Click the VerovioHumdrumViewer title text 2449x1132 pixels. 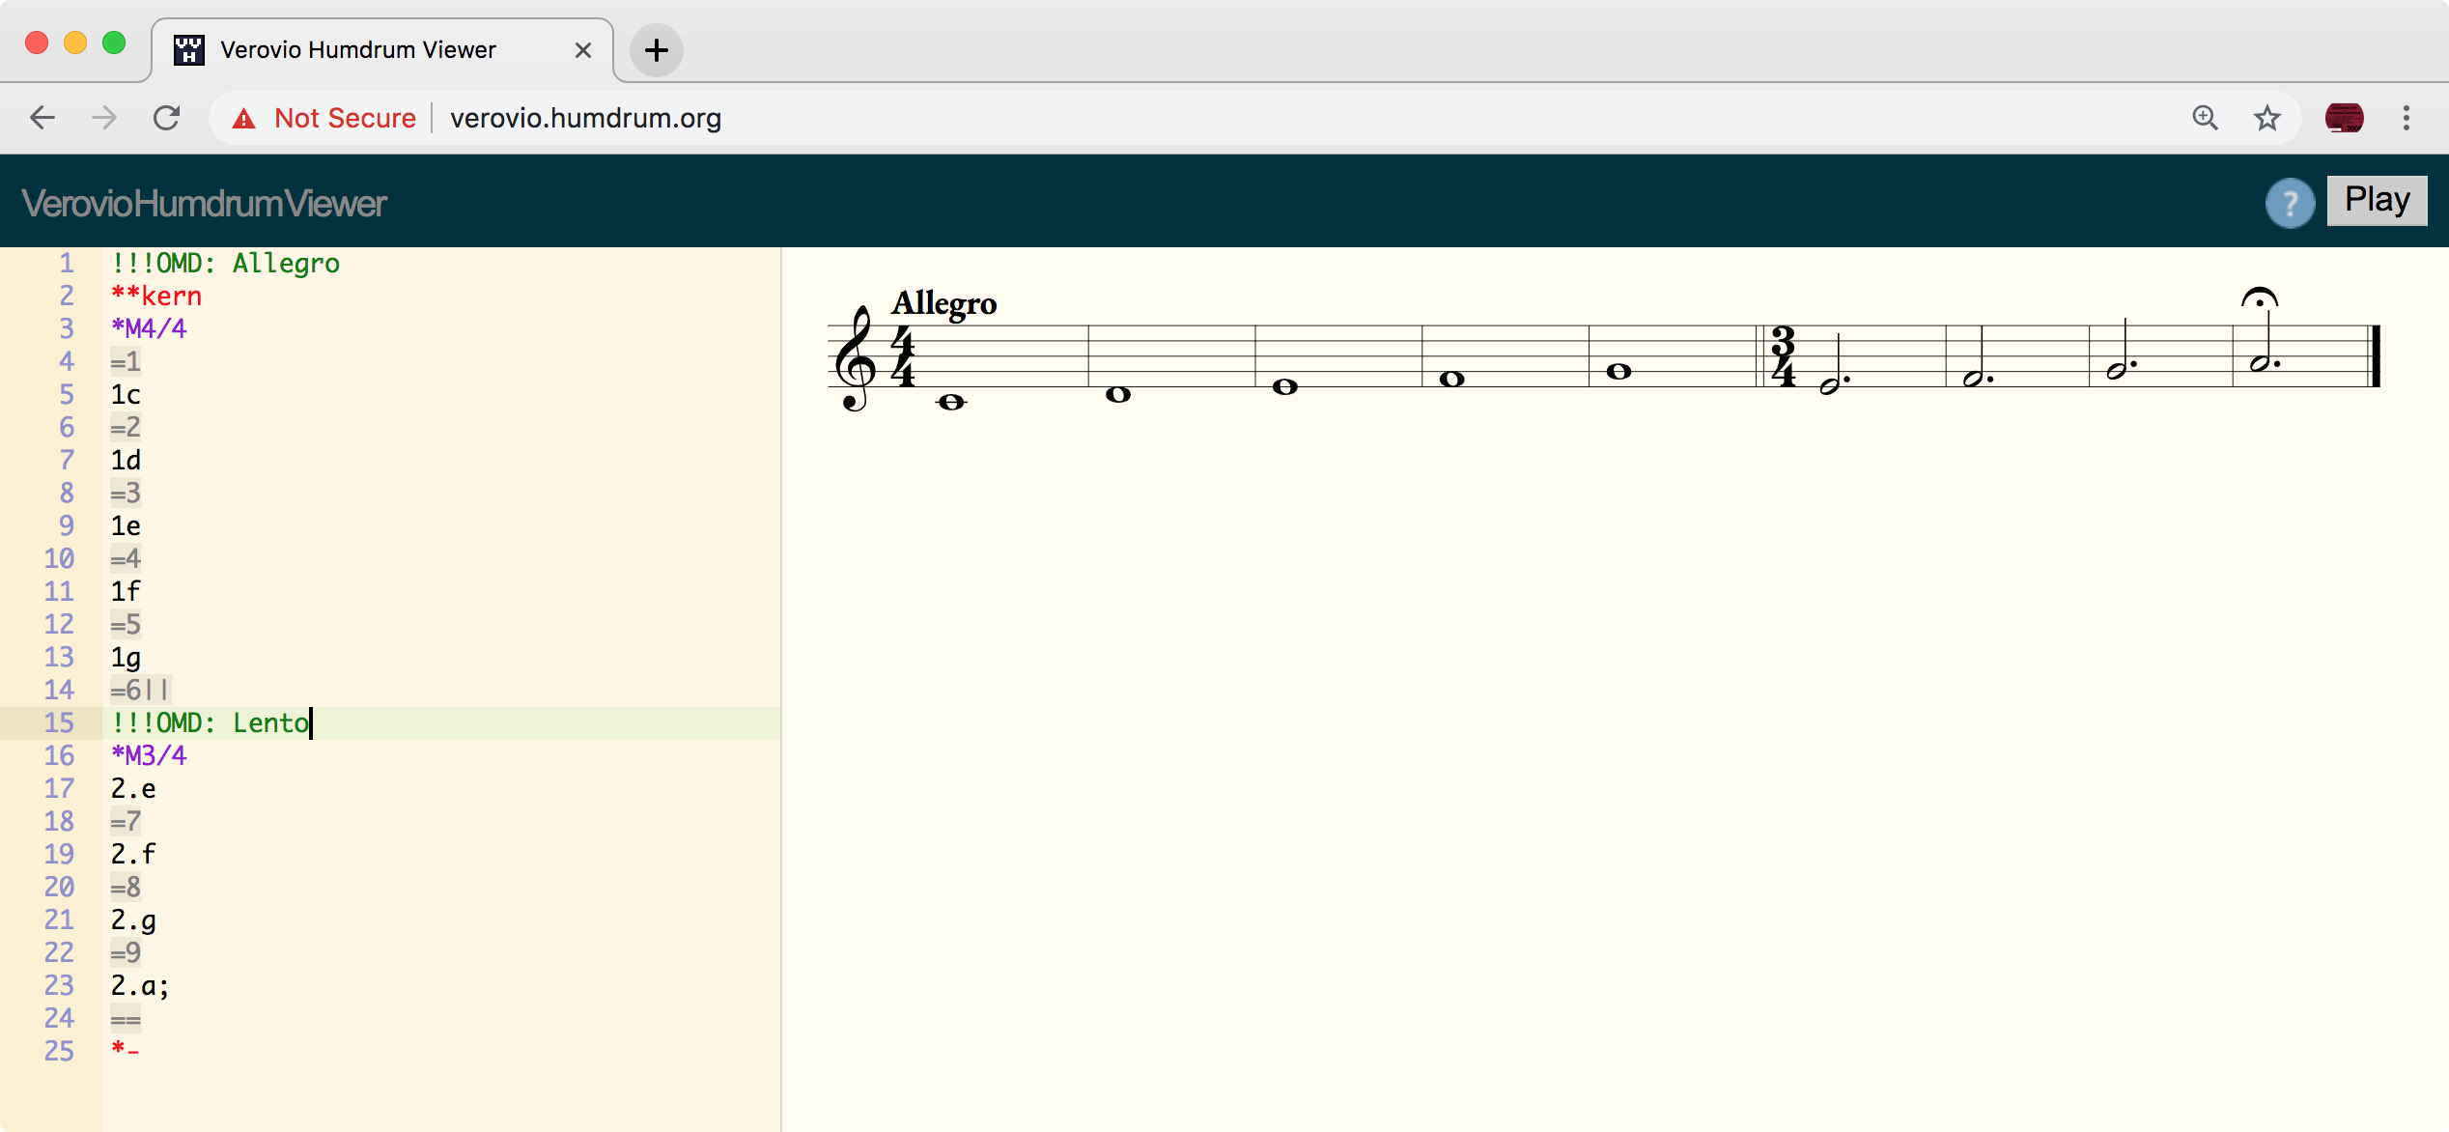(204, 202)
